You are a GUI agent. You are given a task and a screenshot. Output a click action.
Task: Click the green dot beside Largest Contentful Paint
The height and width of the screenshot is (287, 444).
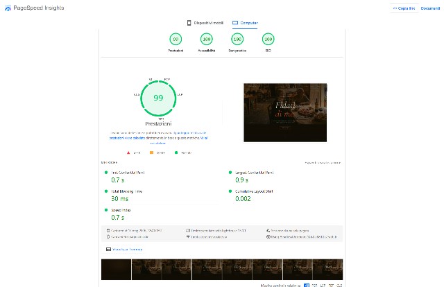coord(230,173)
